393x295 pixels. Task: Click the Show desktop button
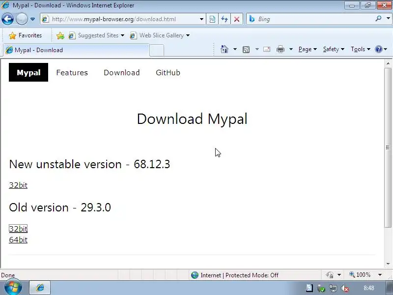tap(389, 288)
